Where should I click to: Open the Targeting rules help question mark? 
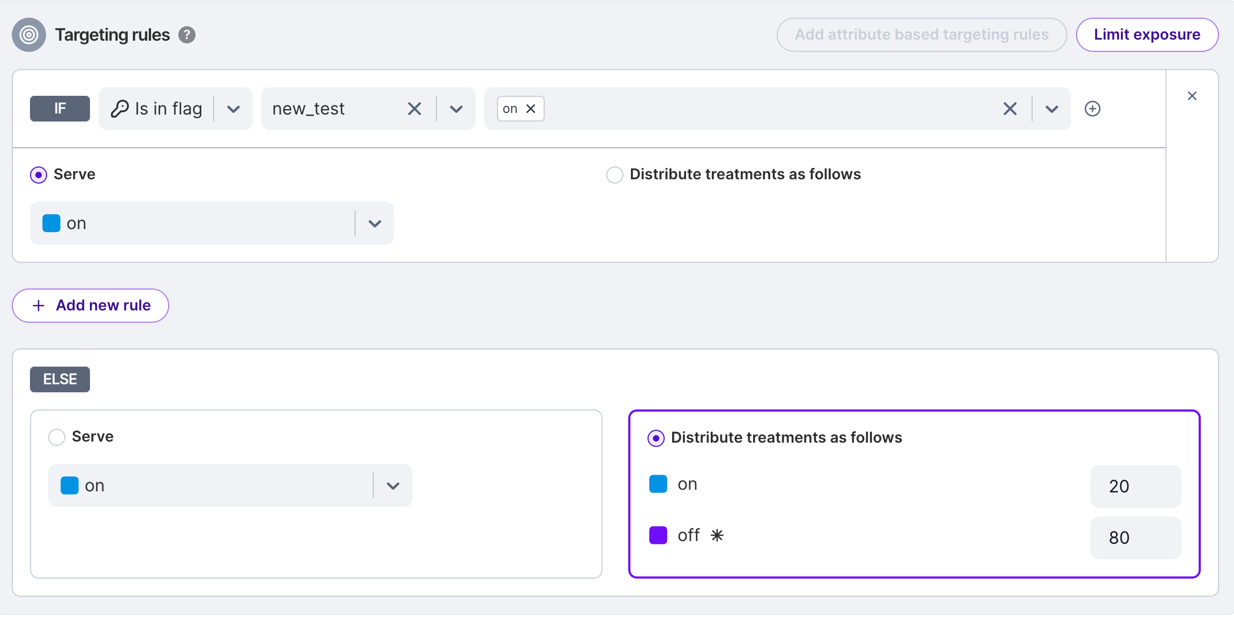pos(187,35)
